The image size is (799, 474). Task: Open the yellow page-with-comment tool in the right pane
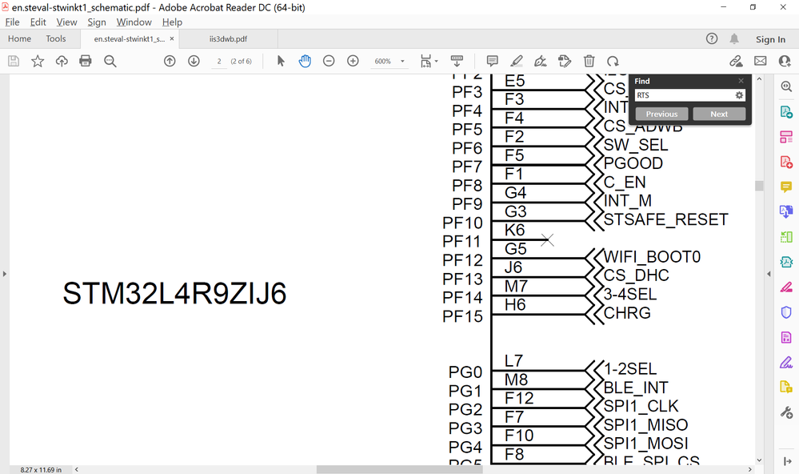tap(786, 388)
